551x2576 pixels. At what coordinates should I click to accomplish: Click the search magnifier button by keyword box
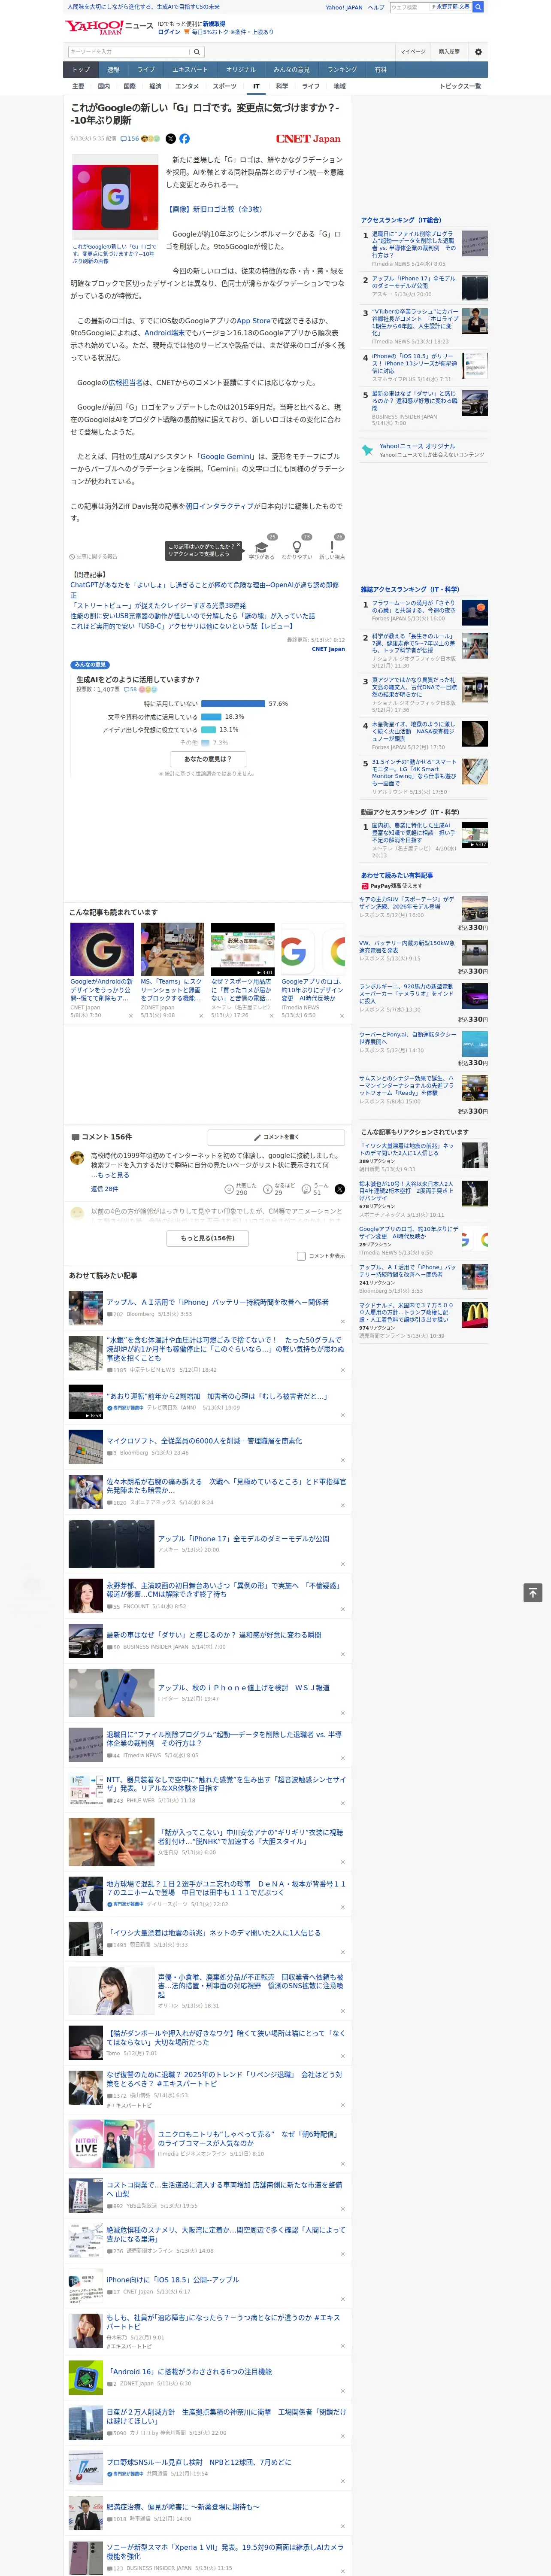[x=197, y=52]
